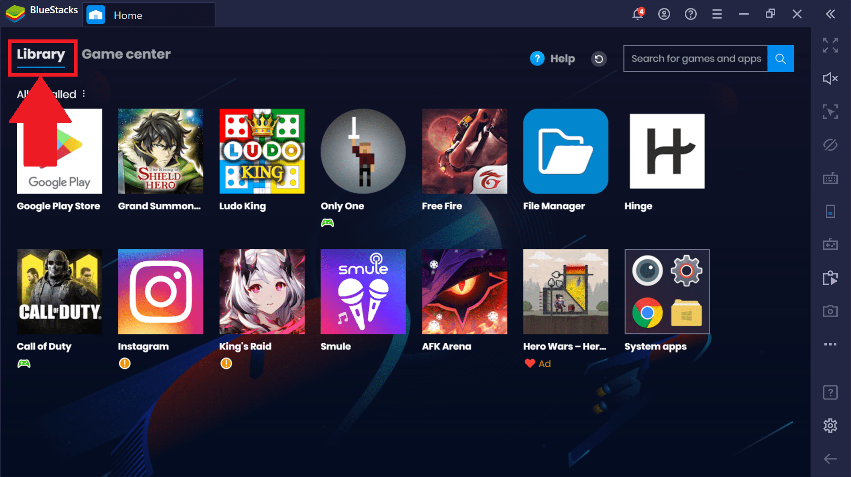Viewport: 851px width, 477px height.
Task: Click the back arrow in sidebar
Action: click(830, 459)
